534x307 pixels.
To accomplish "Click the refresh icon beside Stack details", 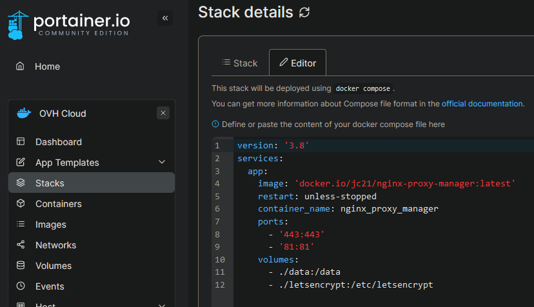I will [x=304, y=13].
